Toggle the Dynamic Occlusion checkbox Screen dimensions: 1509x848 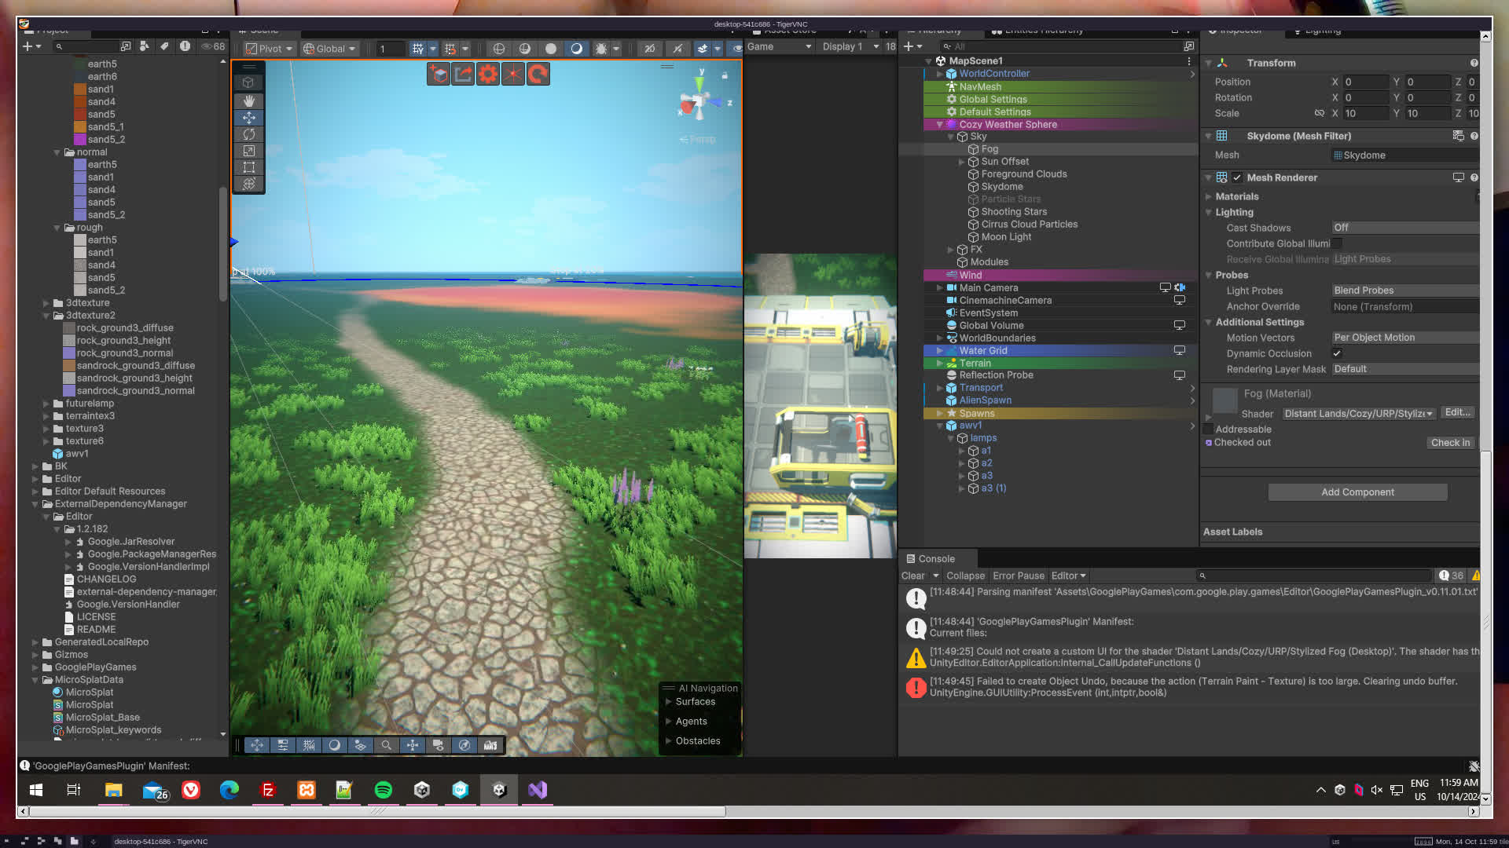click(x=1337, y=353)
